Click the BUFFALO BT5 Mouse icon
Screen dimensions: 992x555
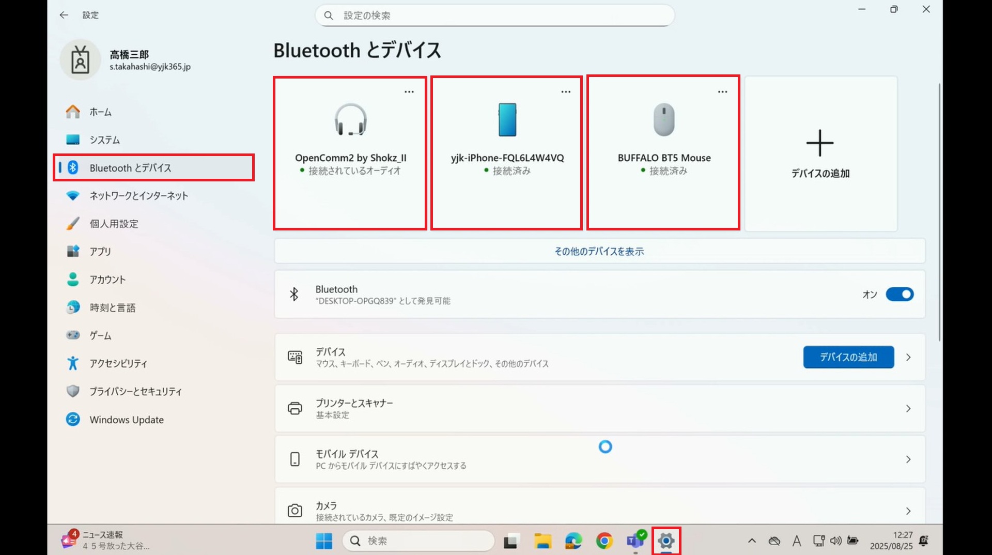664,119
